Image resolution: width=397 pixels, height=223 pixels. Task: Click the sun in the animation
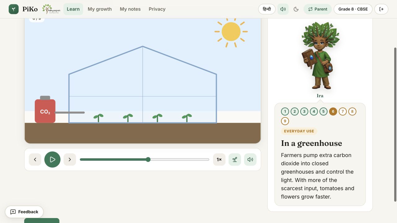[231, 32]
